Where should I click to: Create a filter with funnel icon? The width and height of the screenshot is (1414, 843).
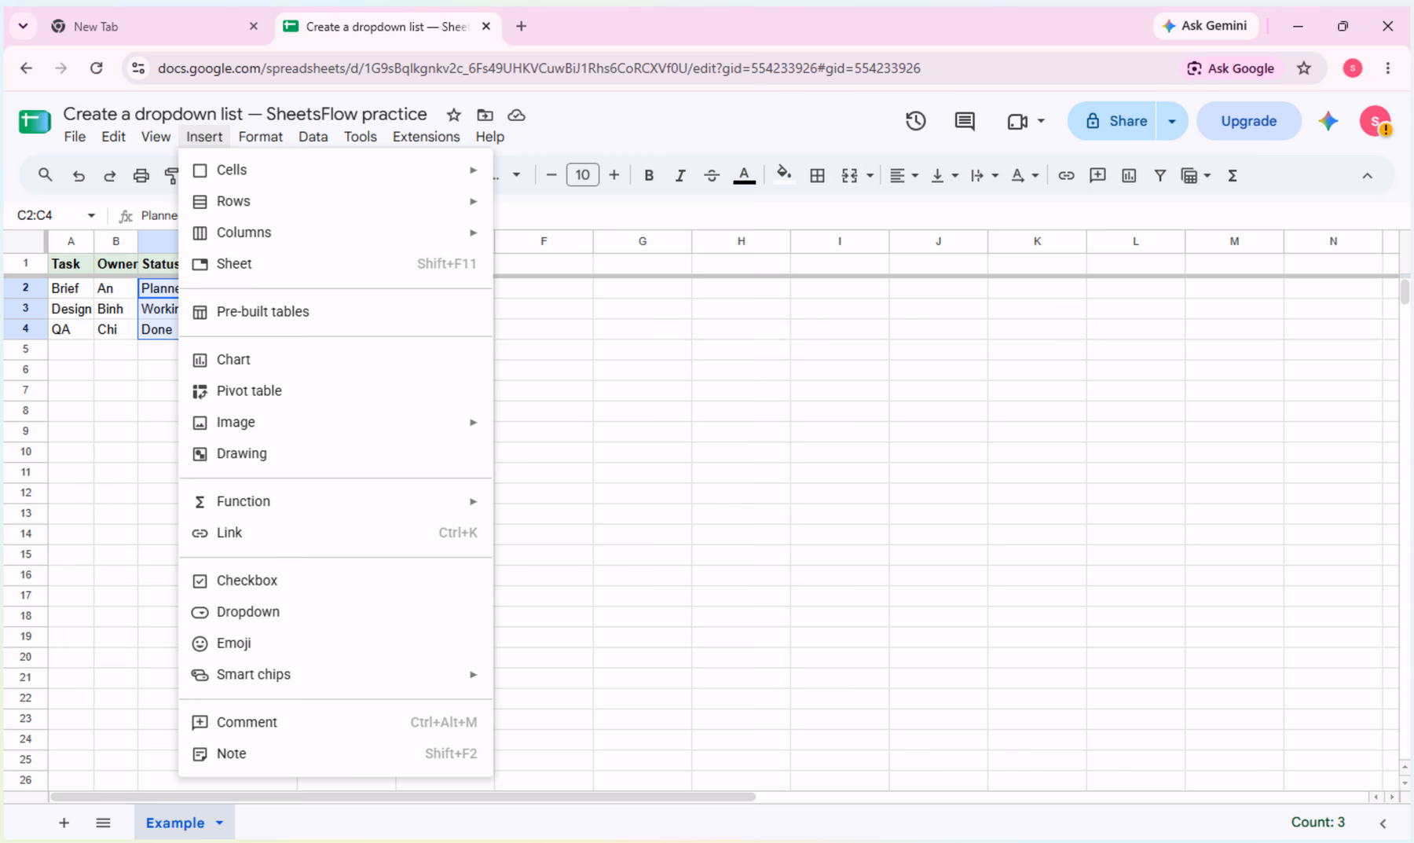(1159, 176)
